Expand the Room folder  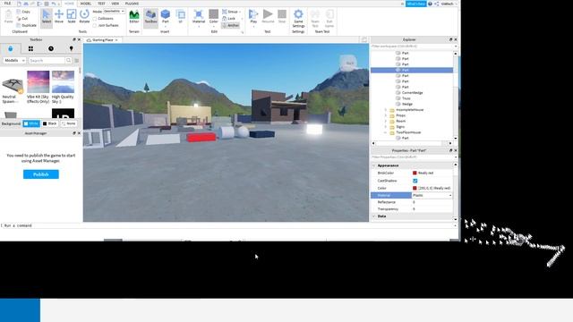385,122
